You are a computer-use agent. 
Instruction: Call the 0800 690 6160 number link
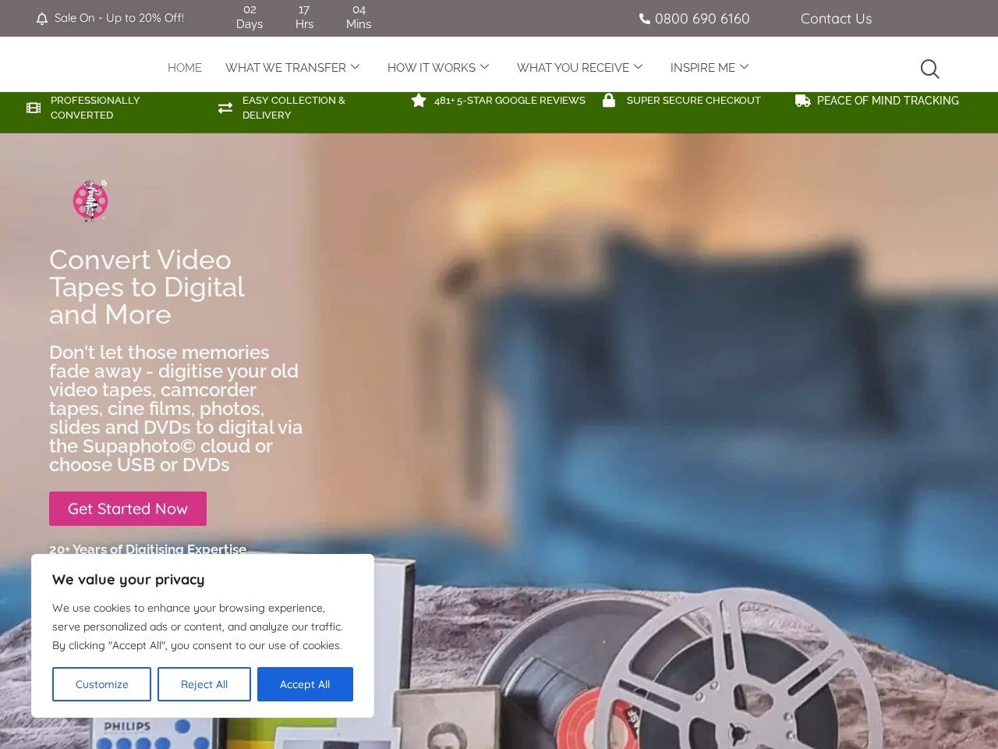click(x=702, y=19)
